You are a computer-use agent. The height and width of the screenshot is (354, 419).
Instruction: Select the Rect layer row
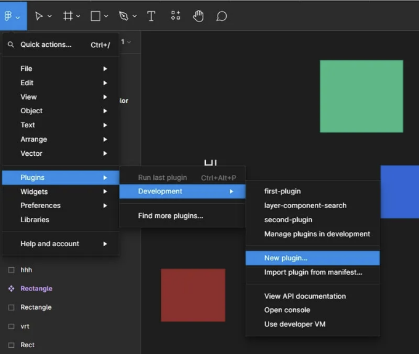tap(70, 345)
